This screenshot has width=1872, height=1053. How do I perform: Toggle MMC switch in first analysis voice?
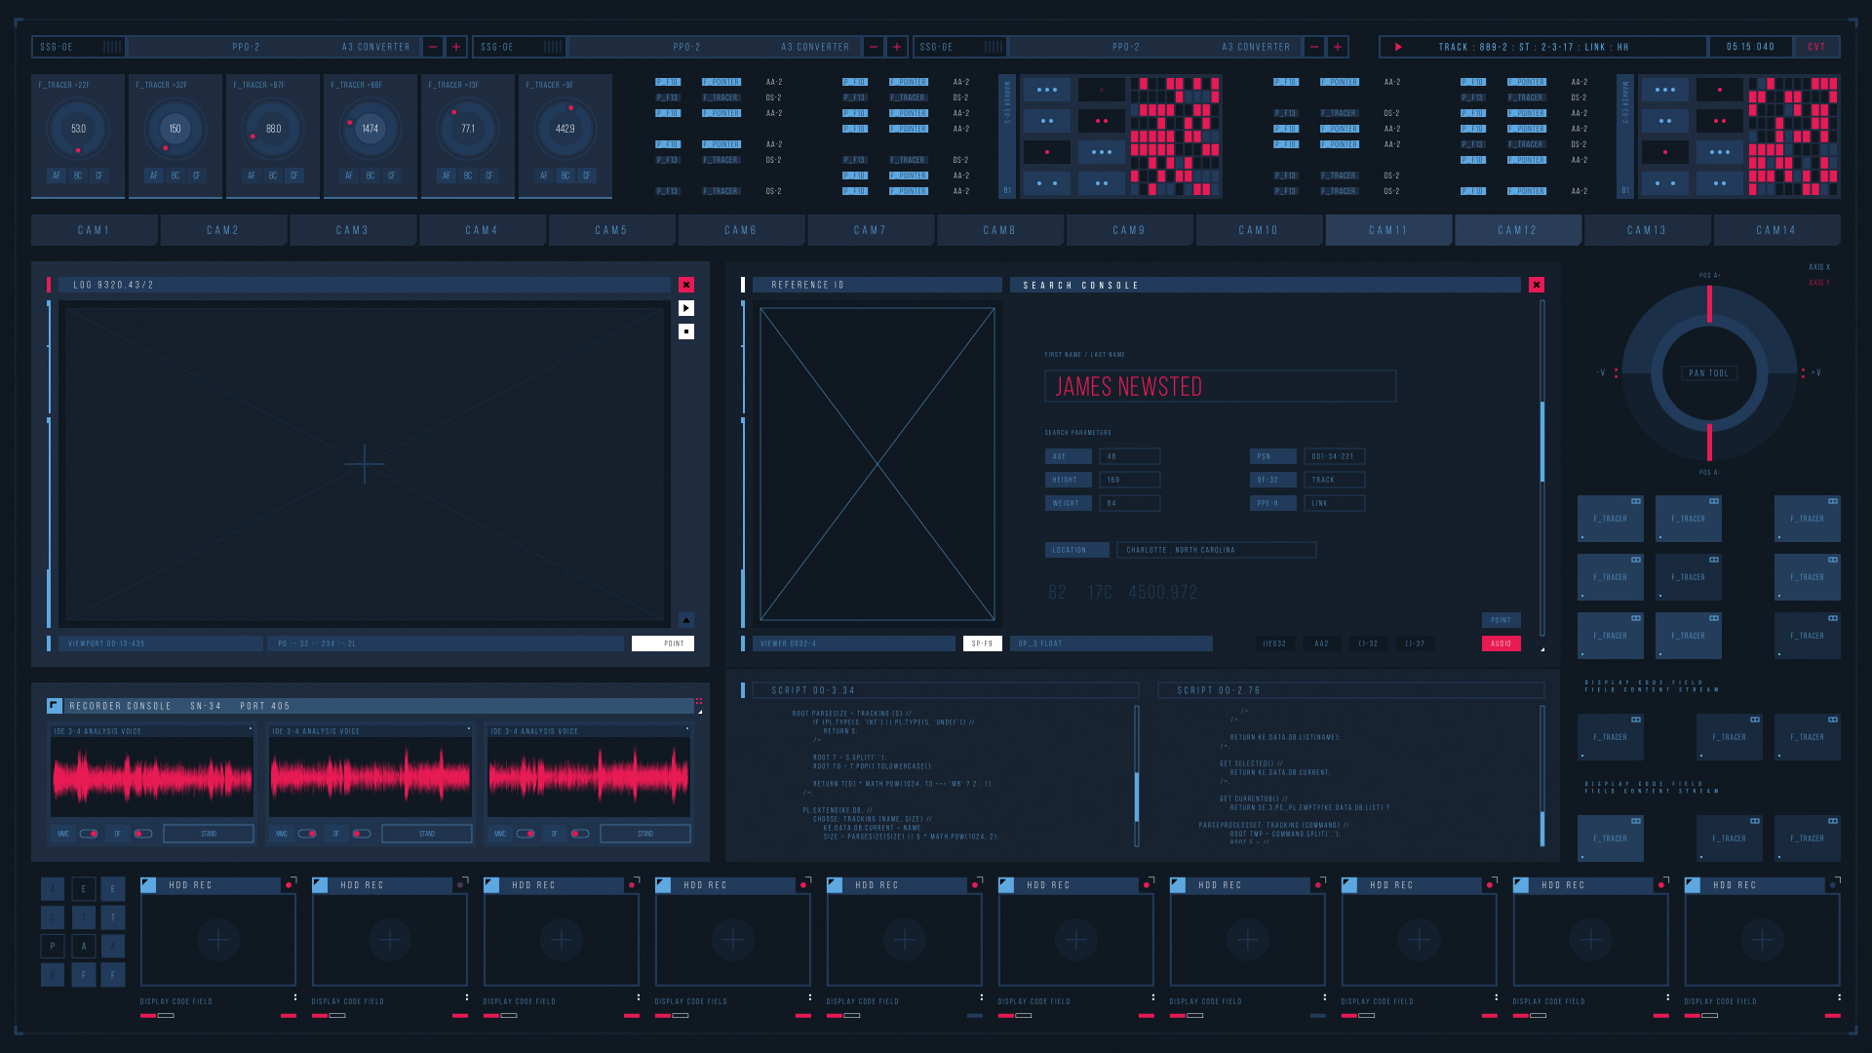(x=89, y=834)
